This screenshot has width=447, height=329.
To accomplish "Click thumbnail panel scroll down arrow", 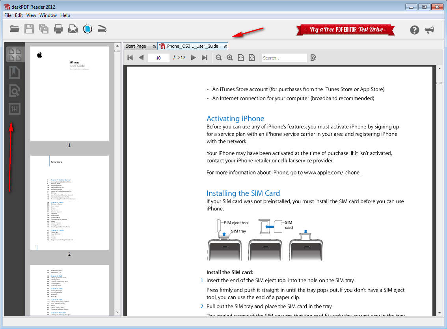I will (117, 312).
